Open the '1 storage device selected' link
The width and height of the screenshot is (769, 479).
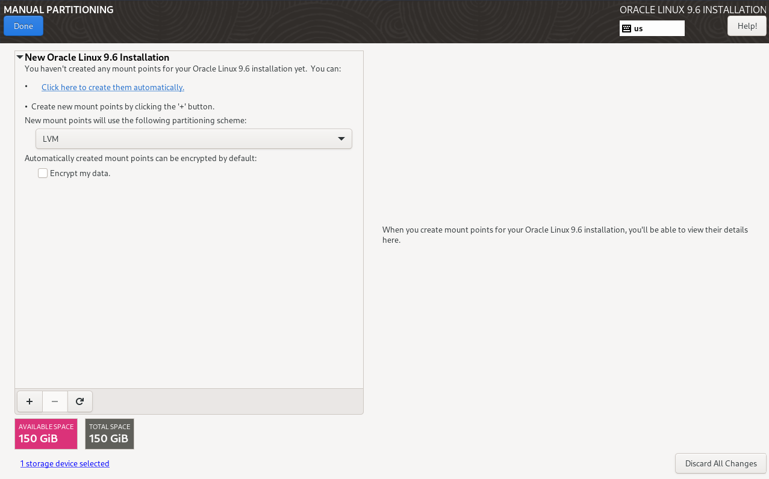[x=64, y=463]
